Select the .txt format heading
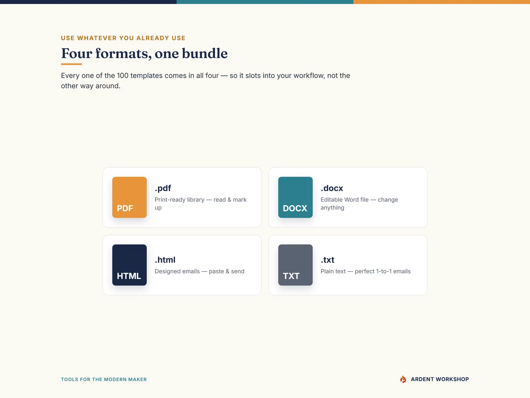The height and width of the screenshot is (398, 530). (328, 260)
